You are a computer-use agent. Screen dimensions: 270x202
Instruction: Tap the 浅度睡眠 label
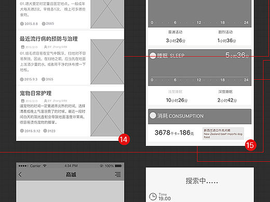(176, 92)
